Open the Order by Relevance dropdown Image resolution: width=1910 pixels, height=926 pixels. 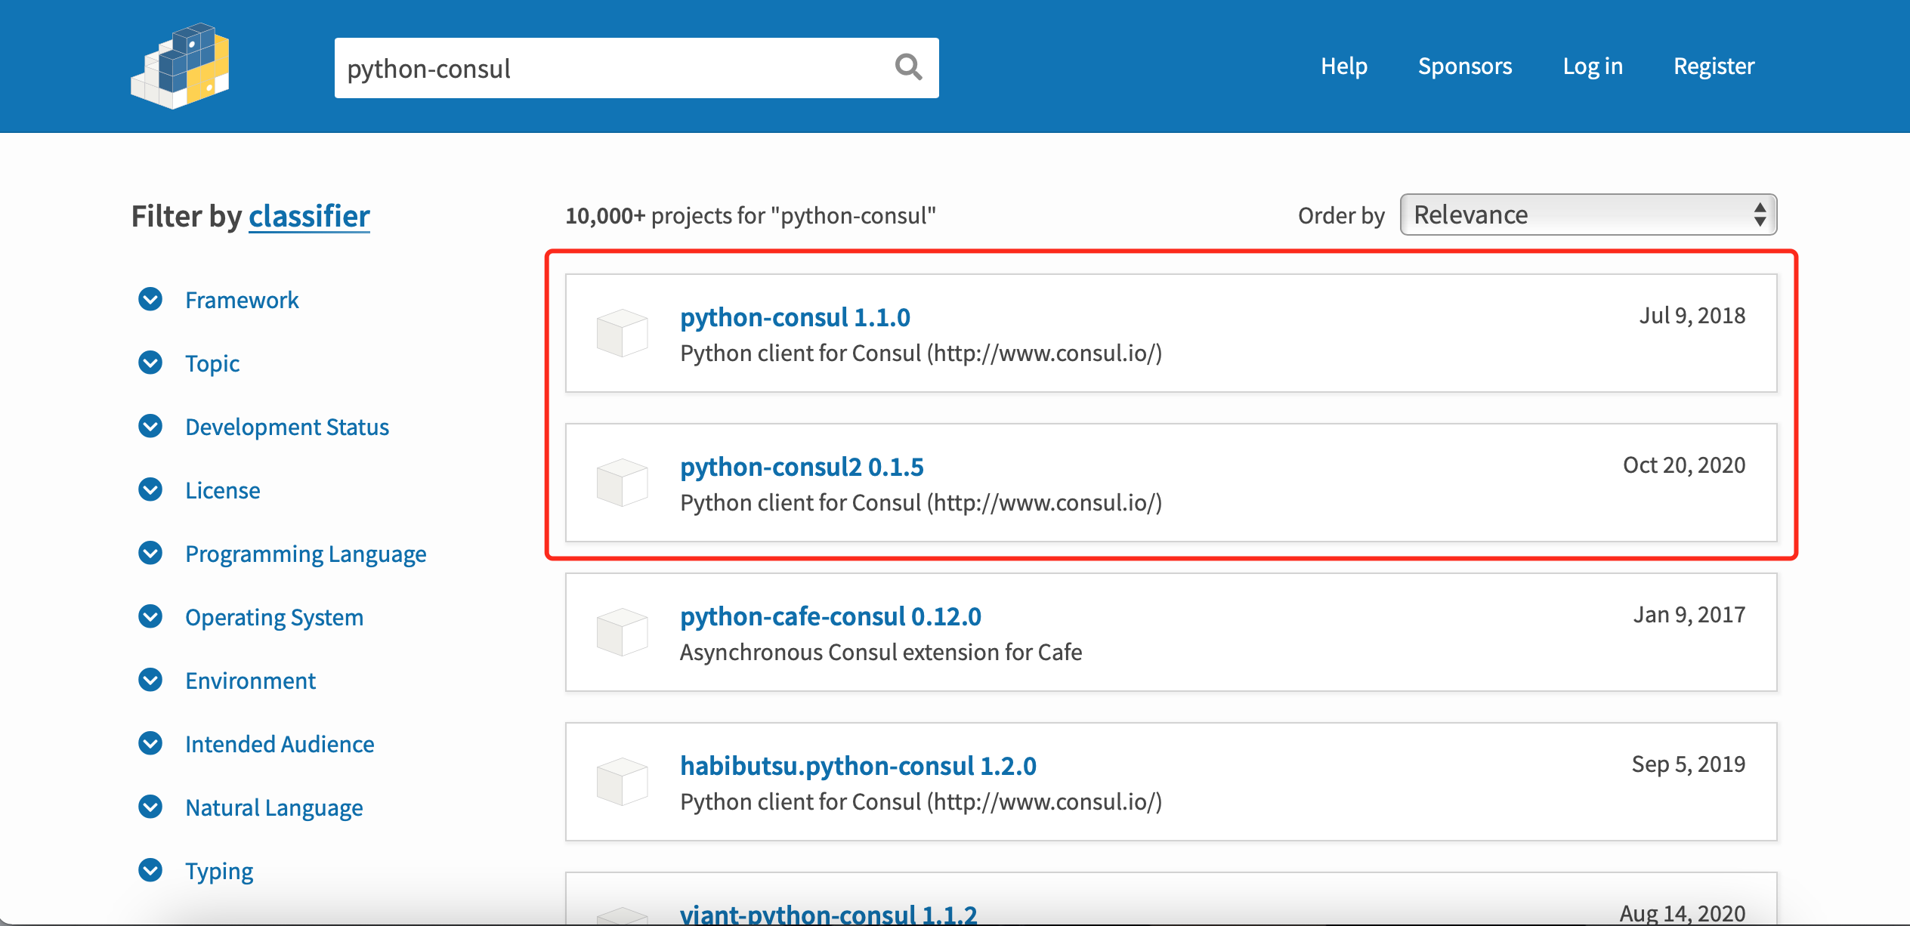[1588, 215]
